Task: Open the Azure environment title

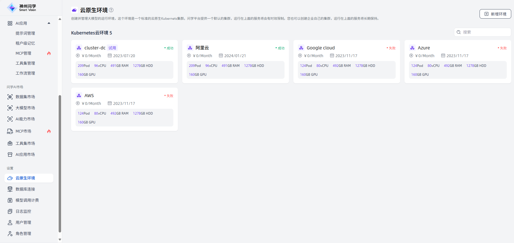Action: point(424,48)
